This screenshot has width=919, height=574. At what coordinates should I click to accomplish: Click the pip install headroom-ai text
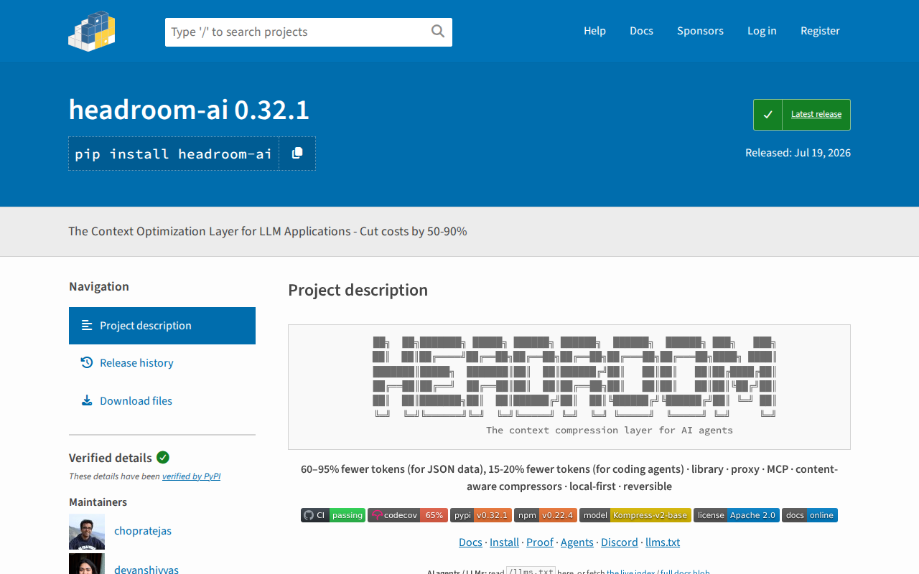click(x=174, y=154)
